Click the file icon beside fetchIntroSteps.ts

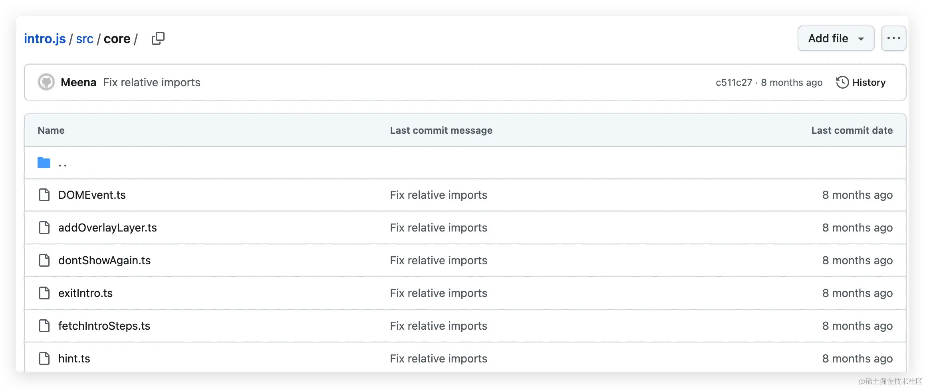44,326
